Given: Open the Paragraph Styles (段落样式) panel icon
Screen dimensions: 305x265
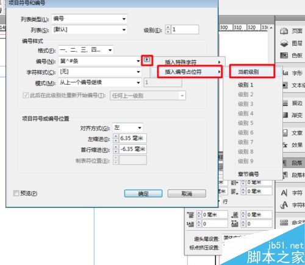Looking at the screenshot, I should [285, 175].
